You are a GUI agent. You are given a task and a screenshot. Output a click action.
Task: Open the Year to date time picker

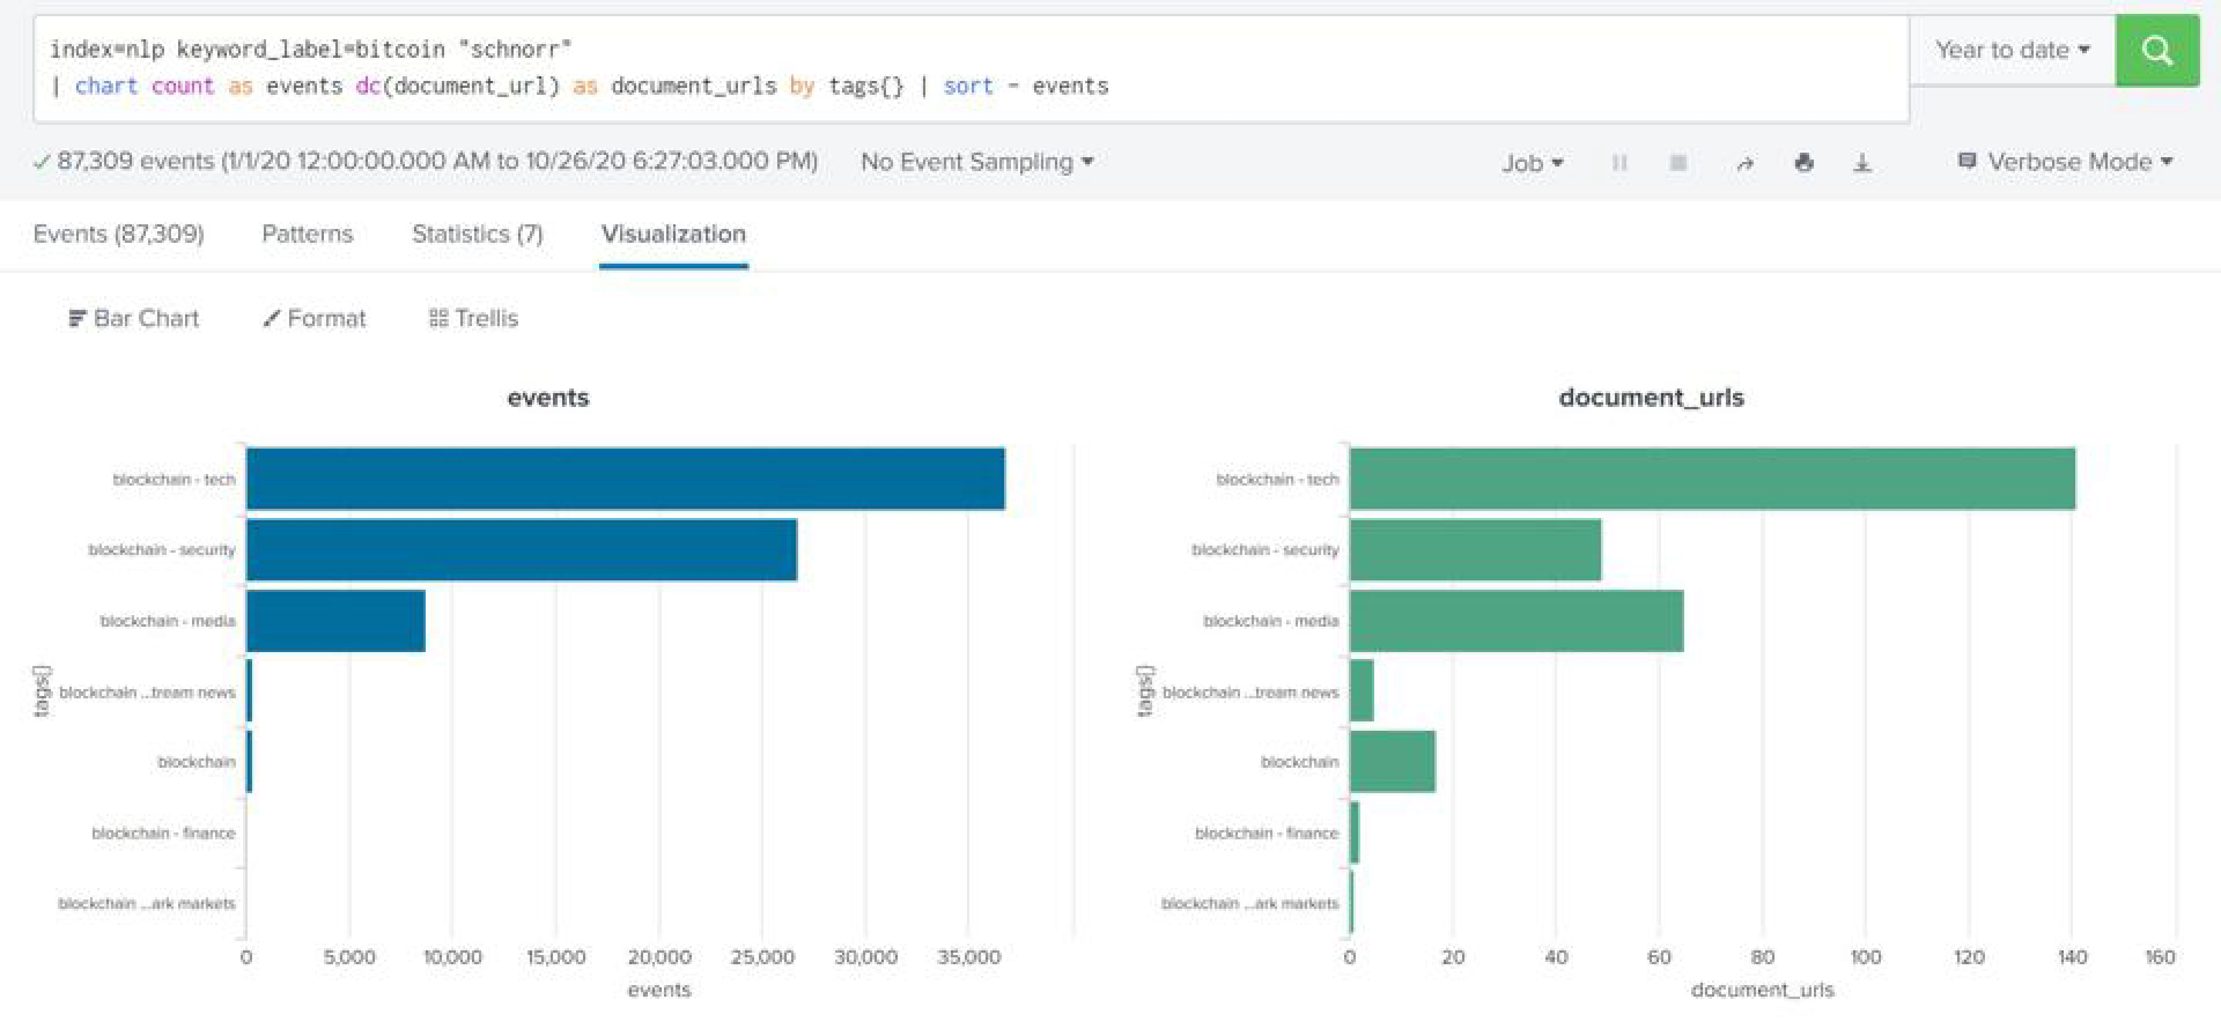[2012, 50]
